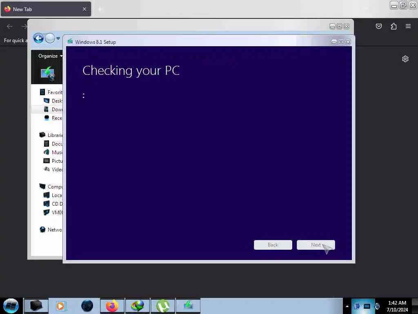Open the Music library in Explorer
418x314 pixels.
[x=57, y=152]
